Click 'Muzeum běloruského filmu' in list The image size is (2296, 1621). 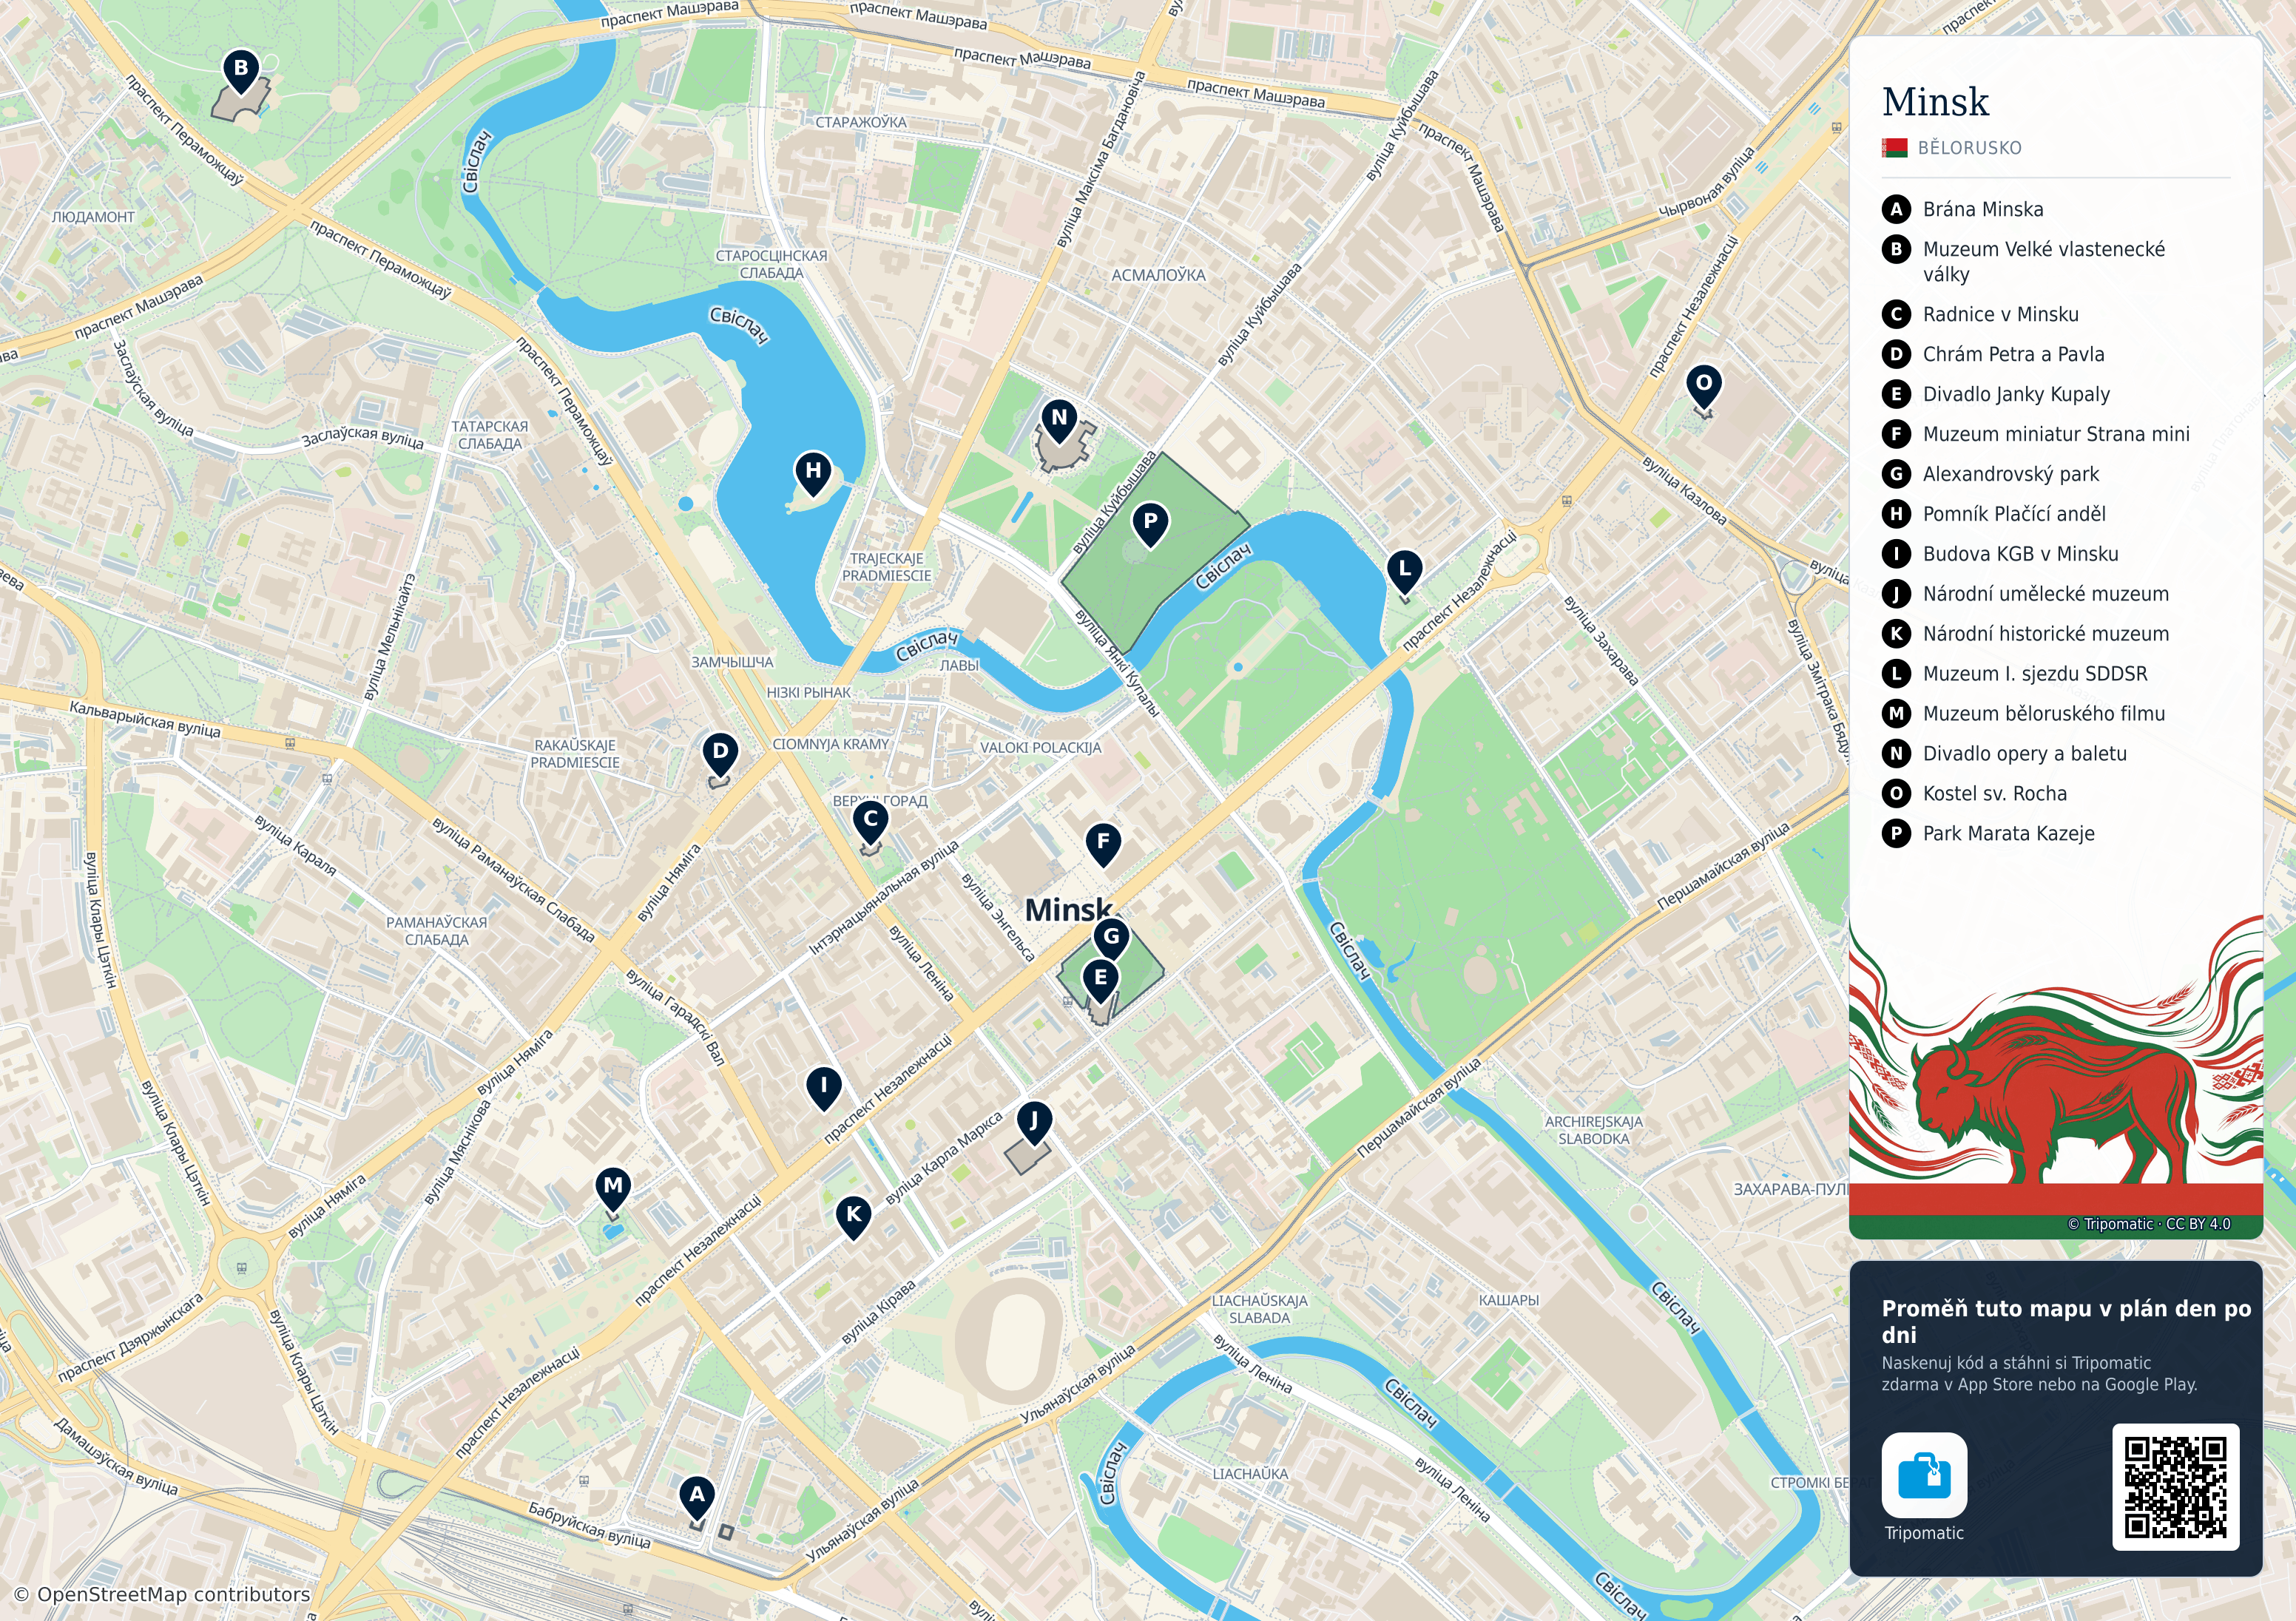2024,714
